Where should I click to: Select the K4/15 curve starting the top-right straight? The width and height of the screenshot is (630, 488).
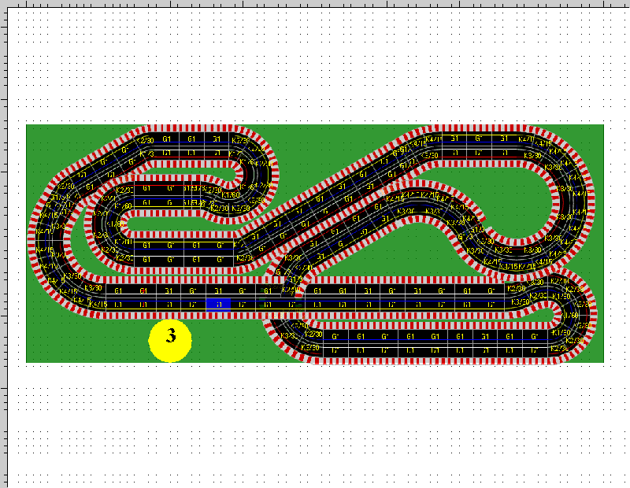pos(433,139)
